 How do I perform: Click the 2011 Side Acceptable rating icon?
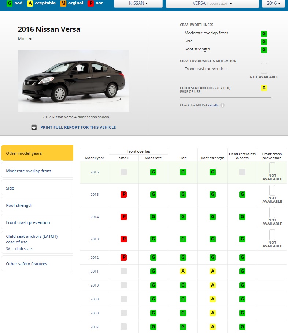(x=183, y=271)
